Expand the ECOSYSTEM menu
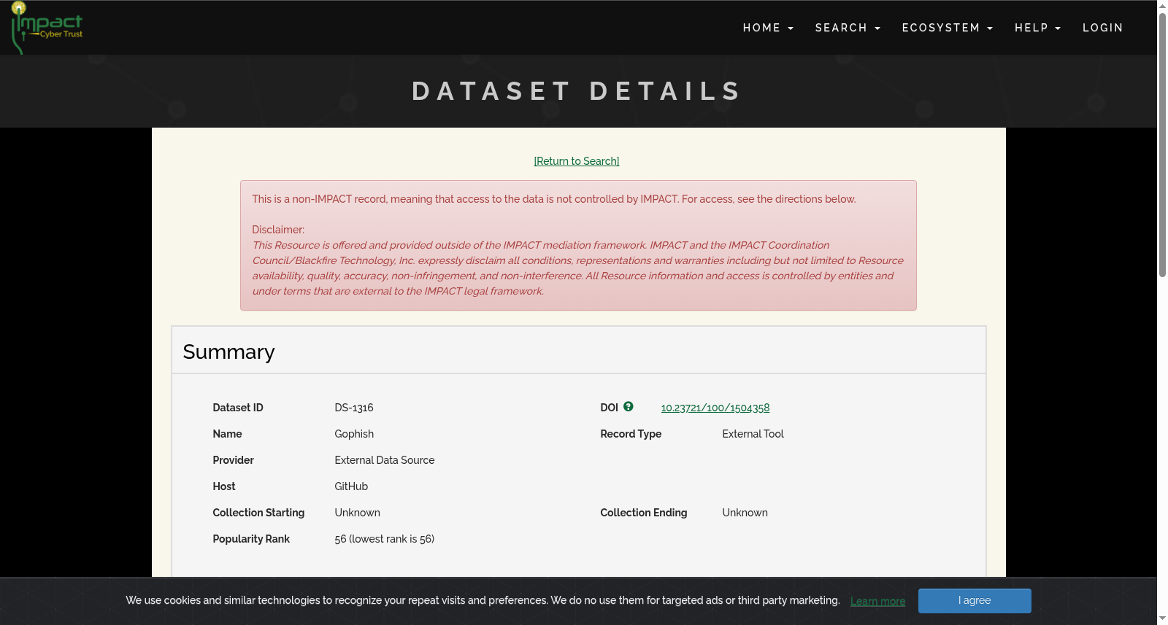 948,28
